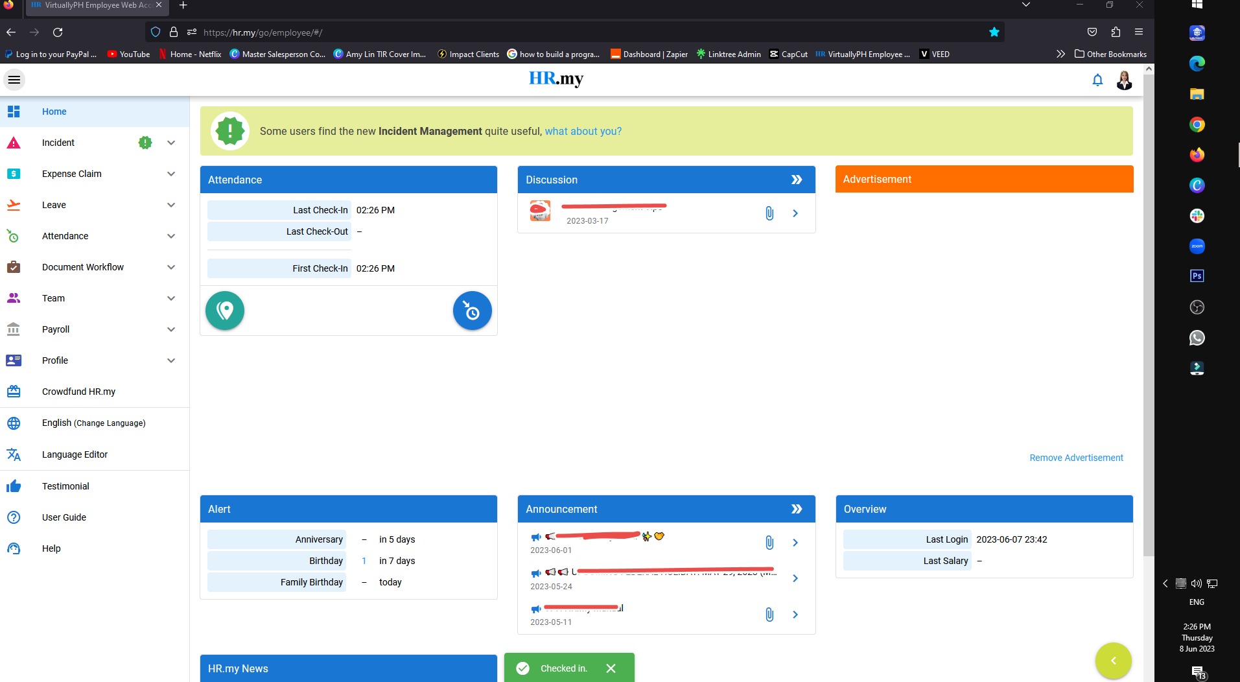
Task: Open the Dashboard | Zapier bookmark
Action: pos(649,54)
